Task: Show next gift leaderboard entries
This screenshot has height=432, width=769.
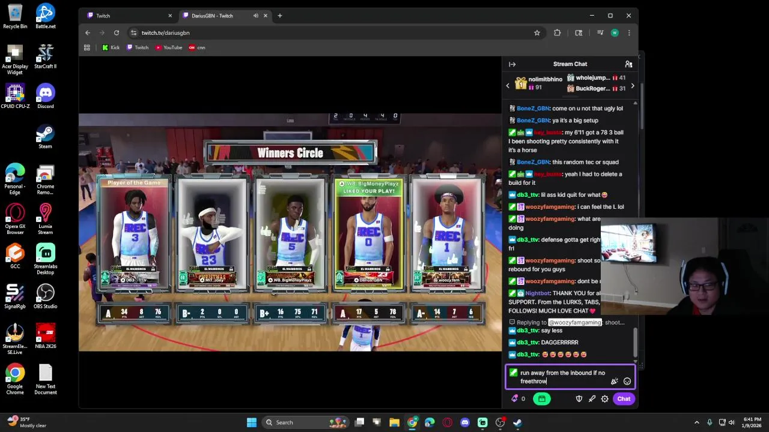Action: tap(632, 86)
